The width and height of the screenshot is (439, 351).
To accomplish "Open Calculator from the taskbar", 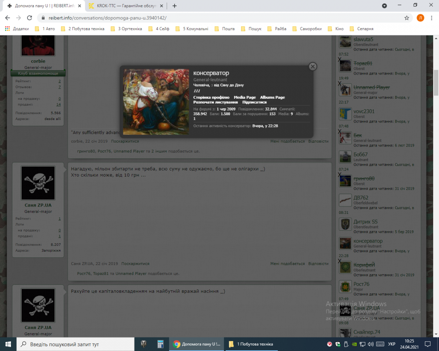I will 160,344.
